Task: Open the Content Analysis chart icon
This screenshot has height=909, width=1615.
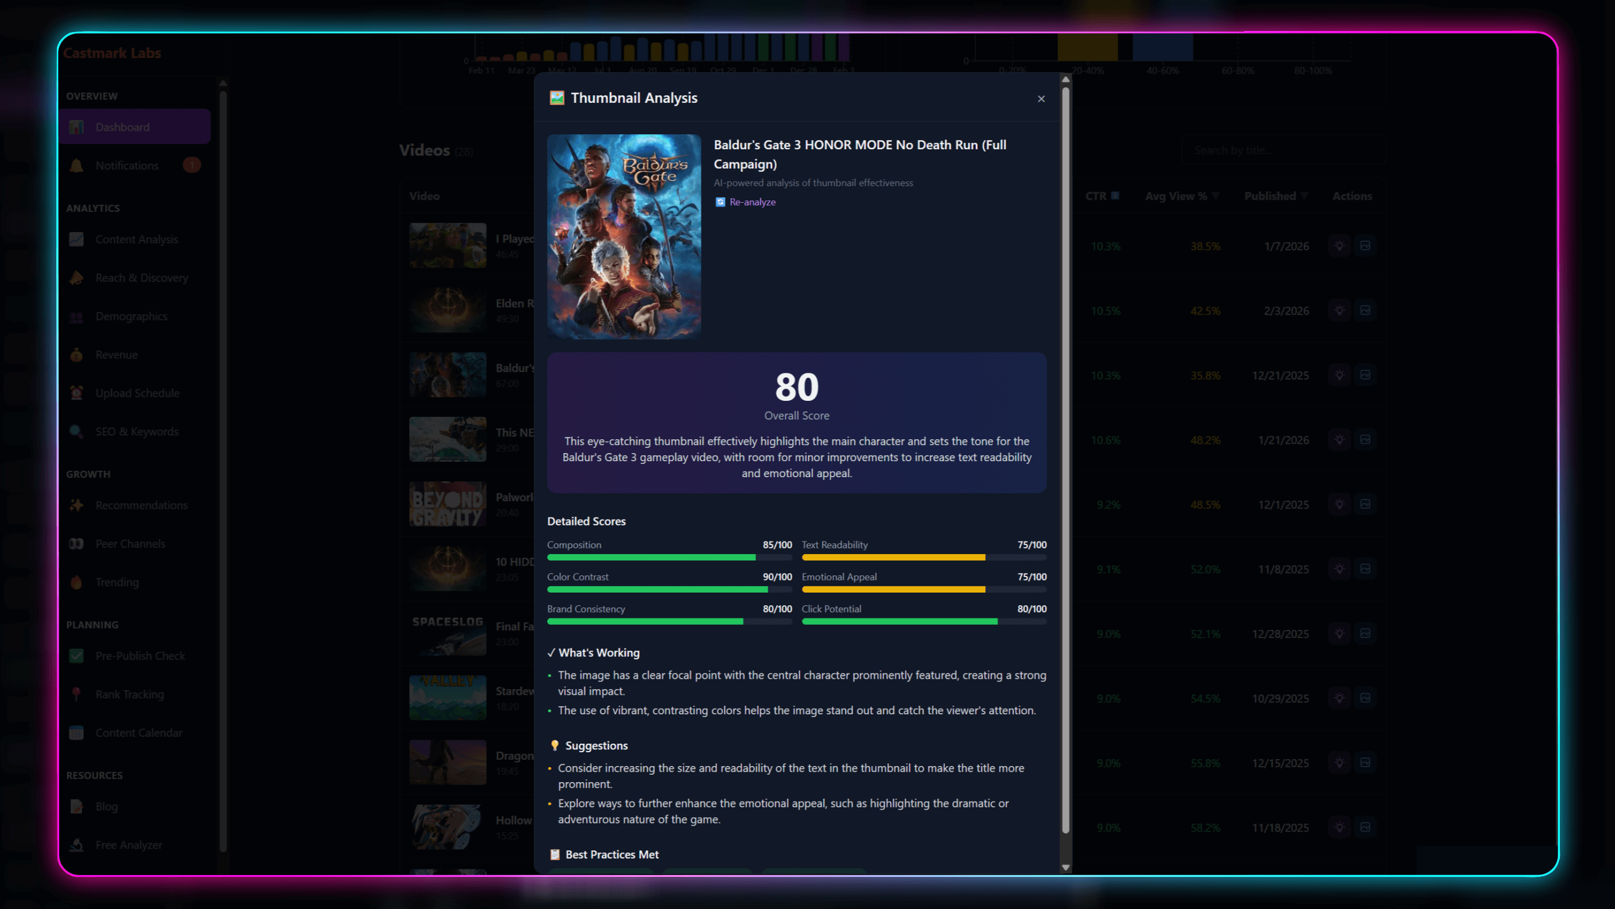Action: tap(76, 239)
